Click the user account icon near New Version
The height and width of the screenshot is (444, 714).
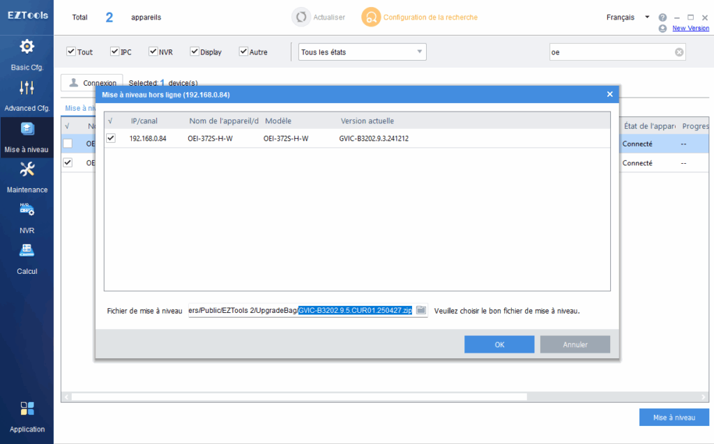662,29
